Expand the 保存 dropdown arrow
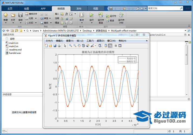This screenshot has height=135, width=193. click(x=21, y=23)
